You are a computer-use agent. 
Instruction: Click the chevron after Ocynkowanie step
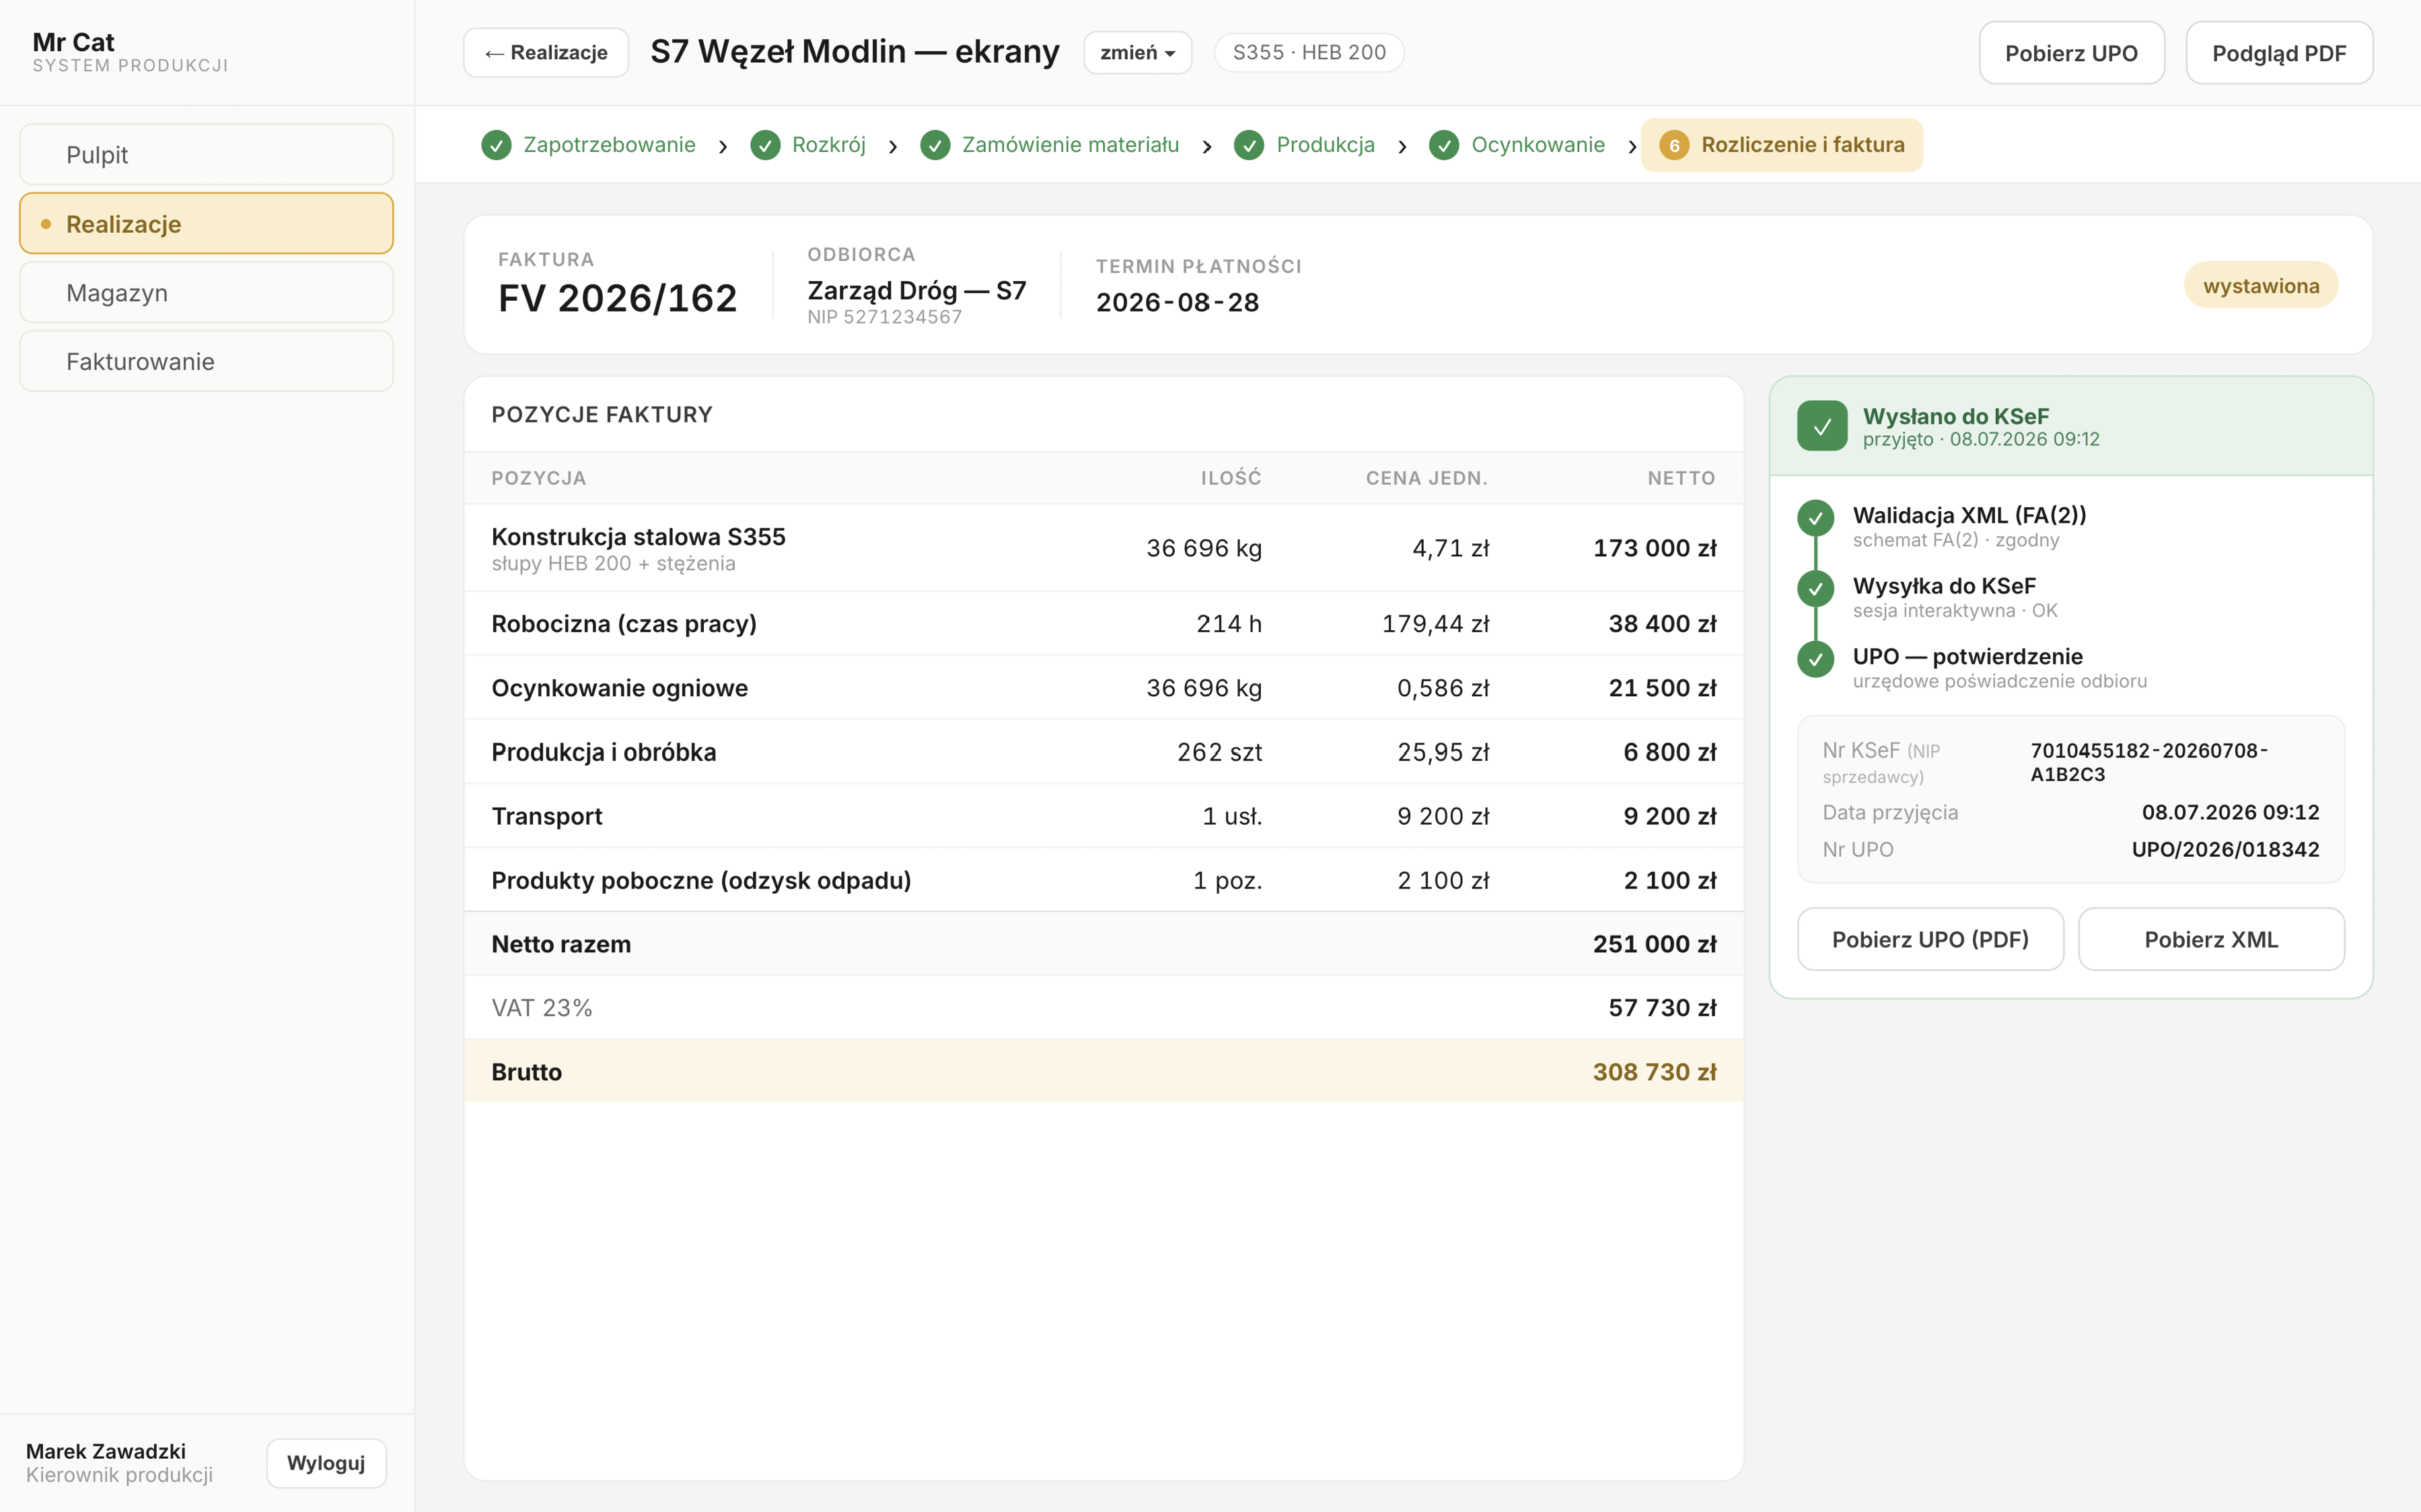coord(1632,147)
